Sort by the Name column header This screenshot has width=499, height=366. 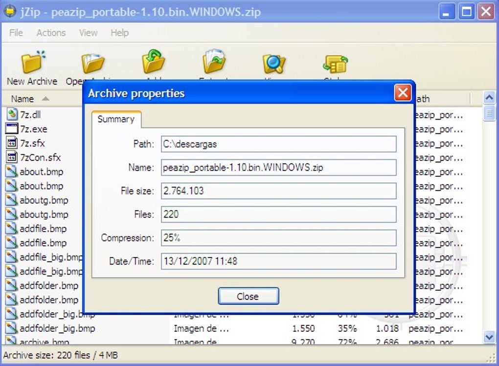tap(42, 99)
